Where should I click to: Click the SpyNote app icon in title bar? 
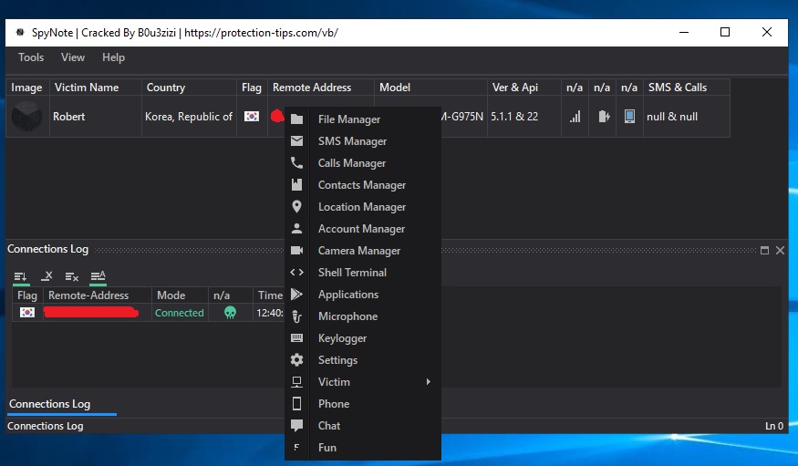[x=20, y=33]
